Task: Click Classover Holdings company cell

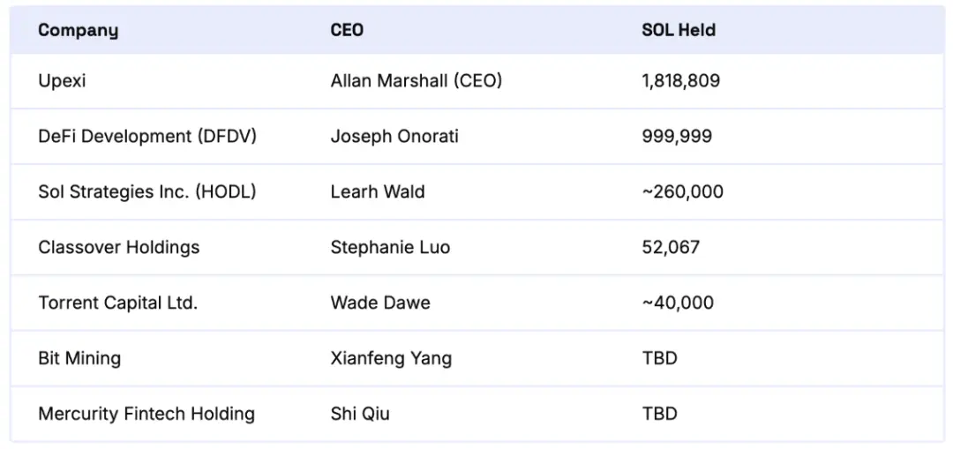Action: tap(118, 247)
